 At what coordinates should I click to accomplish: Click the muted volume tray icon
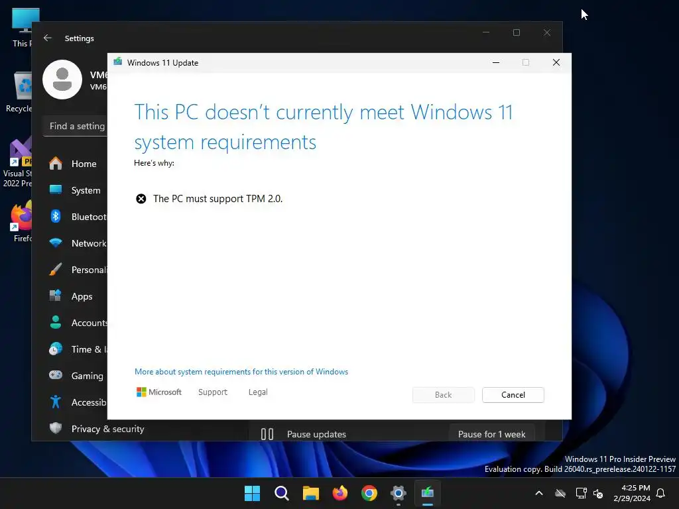pyautogui.click(x=598, y=493)
